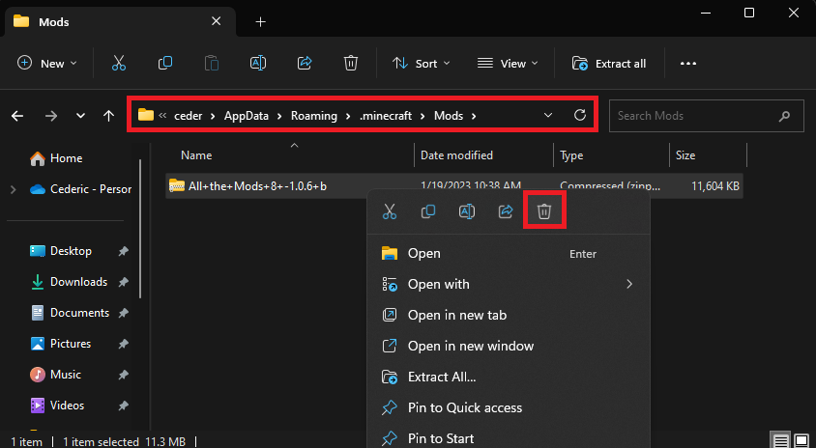Refresh the Mods folder view
The image size is (816, 448).
580,115
